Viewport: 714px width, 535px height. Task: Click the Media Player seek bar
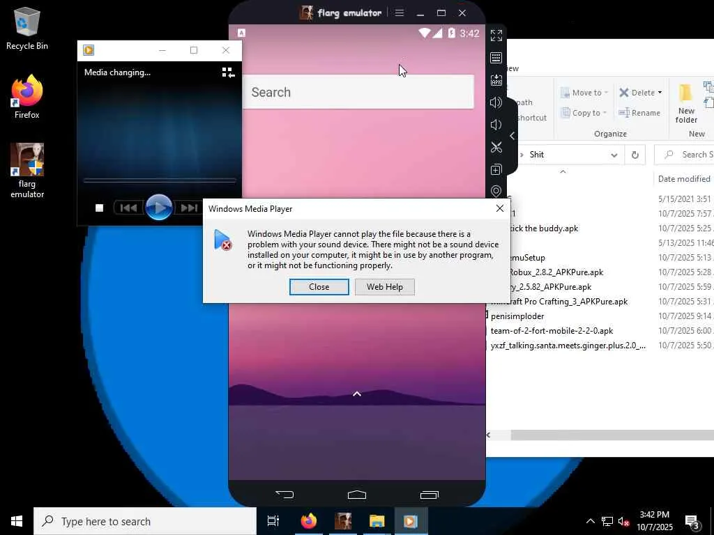(x=160, y=180)
